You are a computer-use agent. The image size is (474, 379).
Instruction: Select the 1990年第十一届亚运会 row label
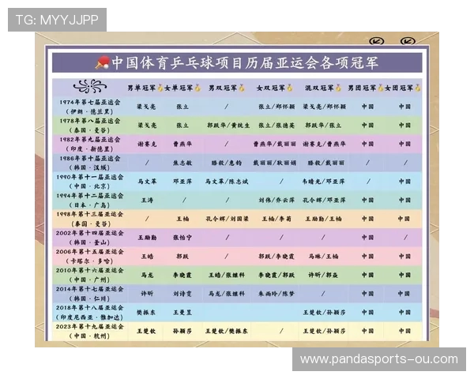point(90,180)
